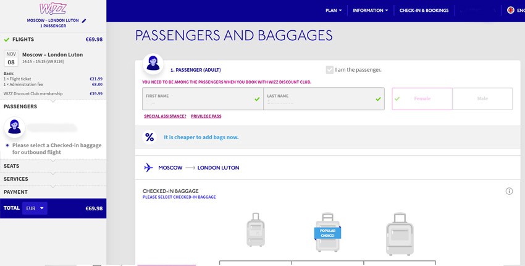
Task: Select the Popular Choice medium suitcase
Action: (x=327, y=233)
